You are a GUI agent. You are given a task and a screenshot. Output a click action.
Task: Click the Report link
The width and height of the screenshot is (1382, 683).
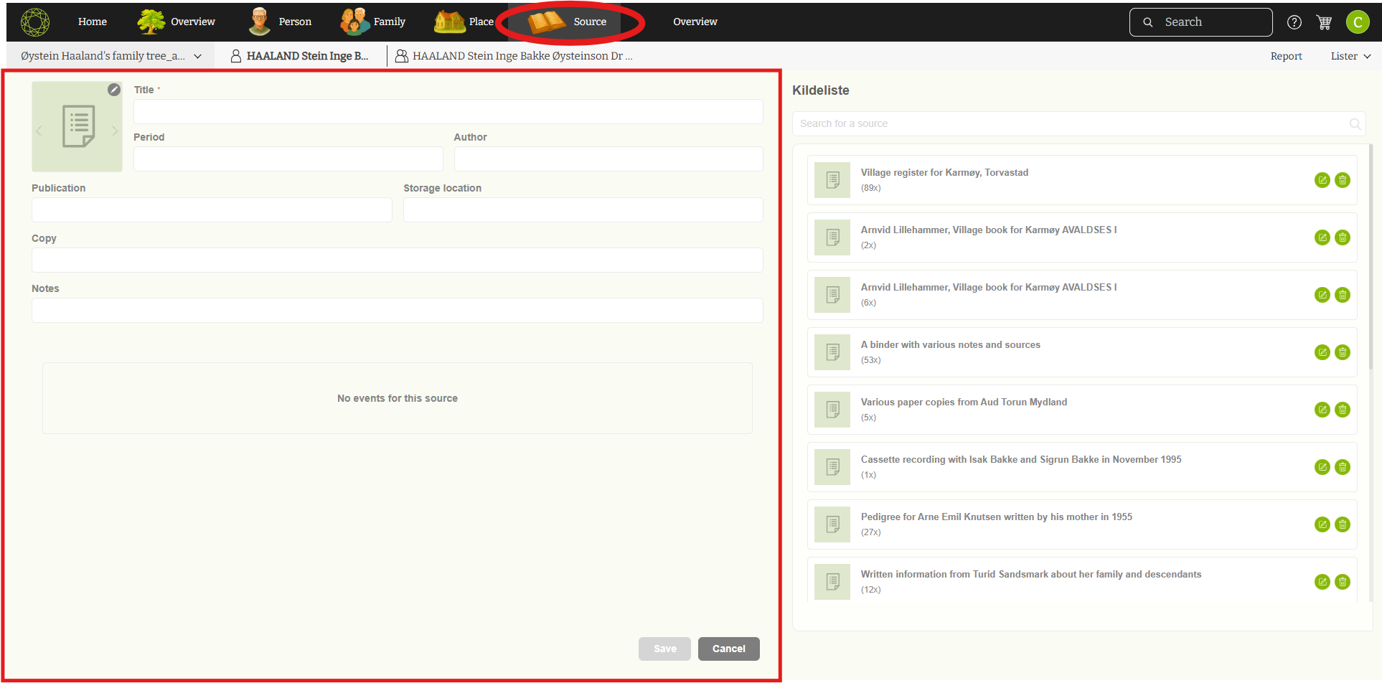(1286, 56)
